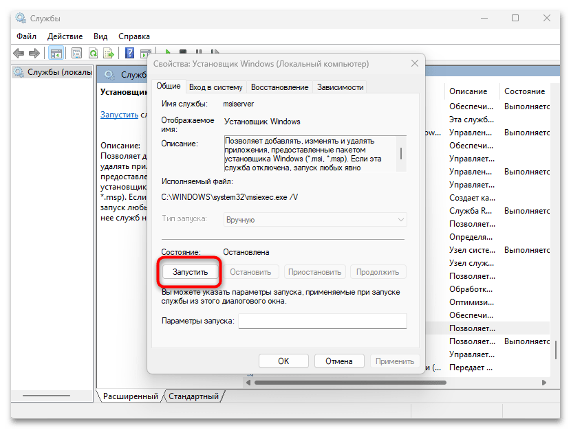The width and height of the screenshot is (571, 430).
Task: Click the Службы header icon in the services pane
Action: 109,75
